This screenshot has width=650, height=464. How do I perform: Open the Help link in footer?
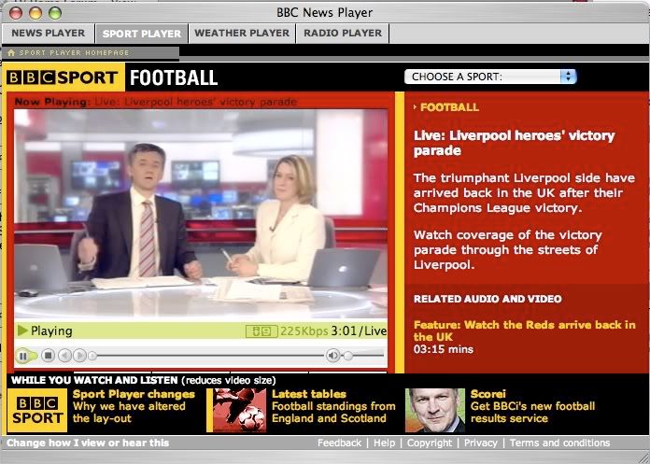[384, 443]
